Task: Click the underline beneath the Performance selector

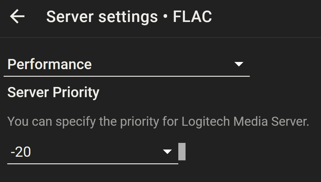Action: point(127,76)
